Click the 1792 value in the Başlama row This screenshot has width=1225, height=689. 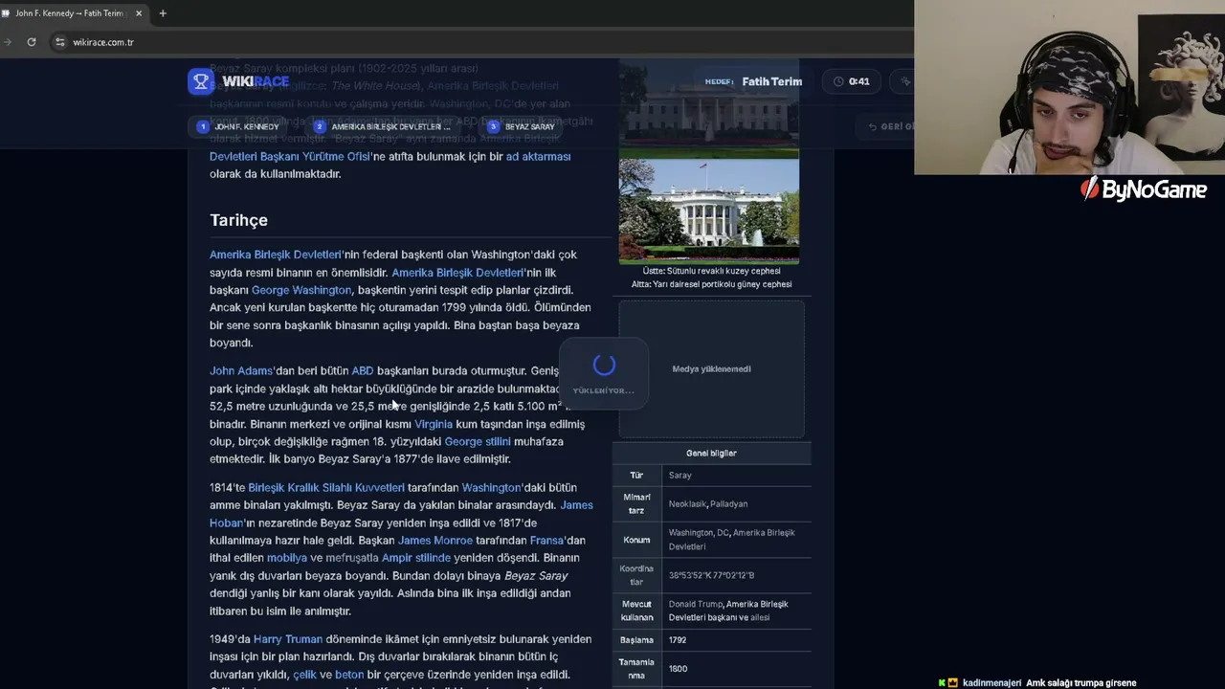(x=678, y=640)
